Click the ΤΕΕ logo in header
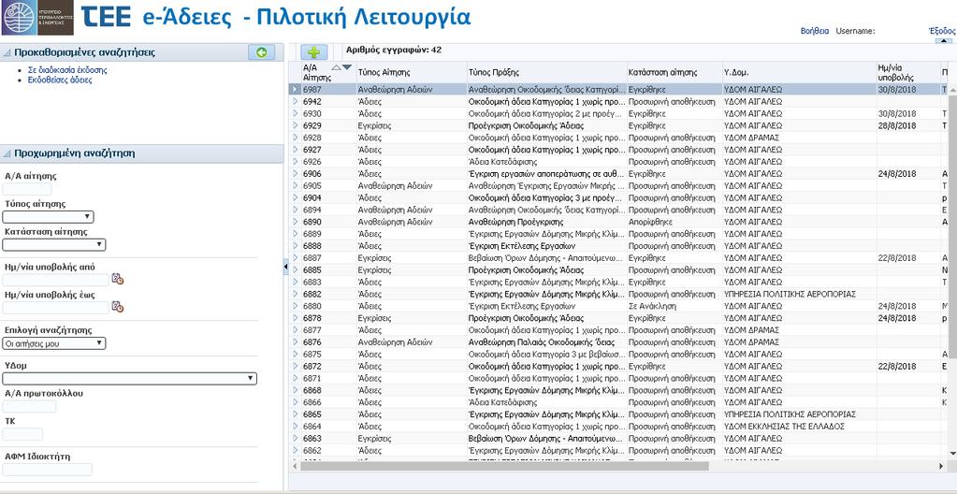Viewport: 957px width, 494px height. point(107,17)
